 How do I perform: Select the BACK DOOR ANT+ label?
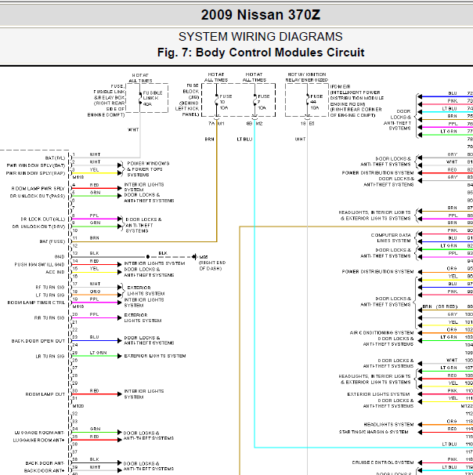point(45,471)
